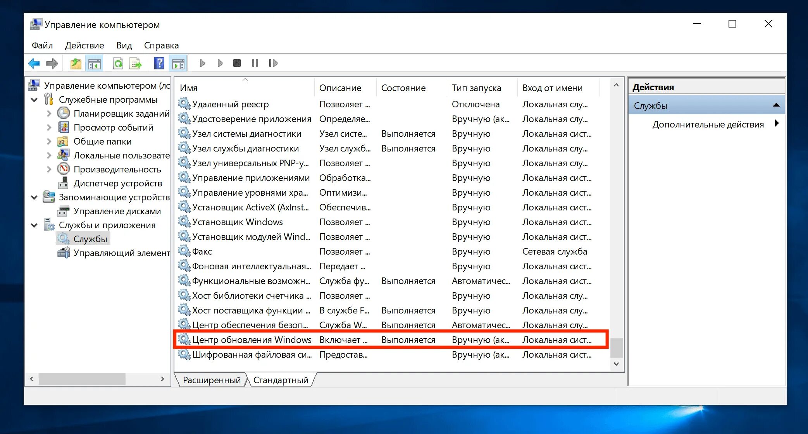Toggle the show/hide action pane icon
Screen dimensions: 808x434
click(178, 64)
